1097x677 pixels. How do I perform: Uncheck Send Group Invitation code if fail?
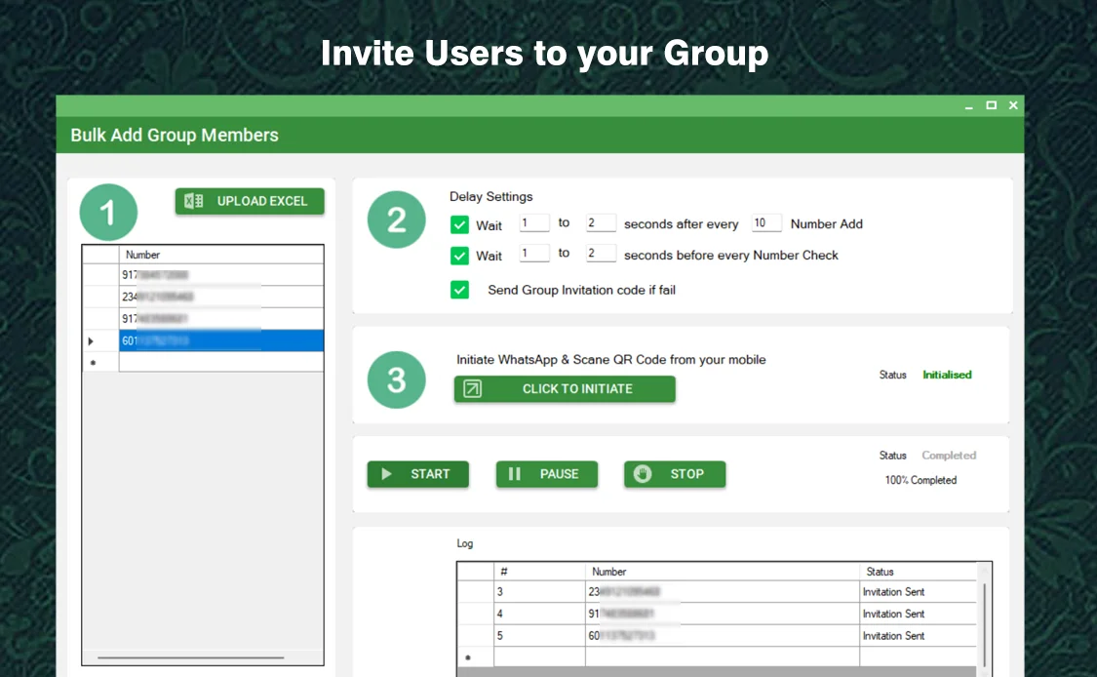459,290
